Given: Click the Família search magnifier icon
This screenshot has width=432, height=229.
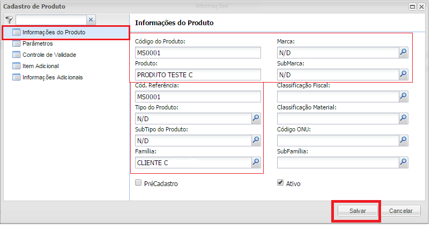Looking at the screenshot, I should click(256, 162).
